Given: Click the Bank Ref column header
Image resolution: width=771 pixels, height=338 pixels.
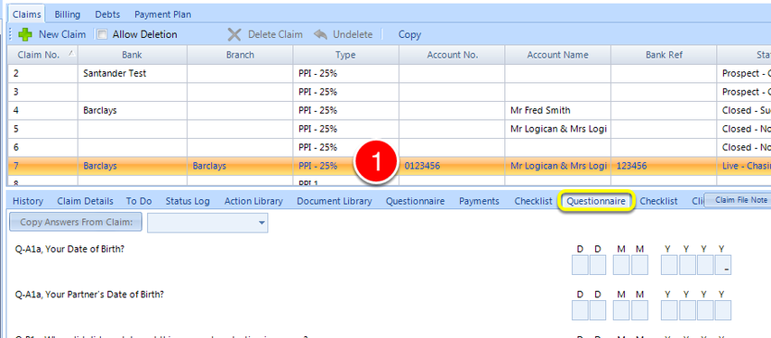Looking at the screenshot, I should (x=664, y=55).
